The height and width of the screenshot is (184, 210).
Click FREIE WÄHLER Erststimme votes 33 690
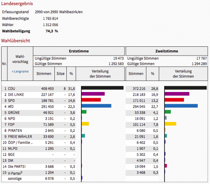pyautogui.click(x=48, y=136)
